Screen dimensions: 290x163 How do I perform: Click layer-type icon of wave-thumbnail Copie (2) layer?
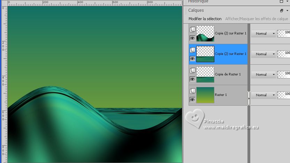(192, 30)
